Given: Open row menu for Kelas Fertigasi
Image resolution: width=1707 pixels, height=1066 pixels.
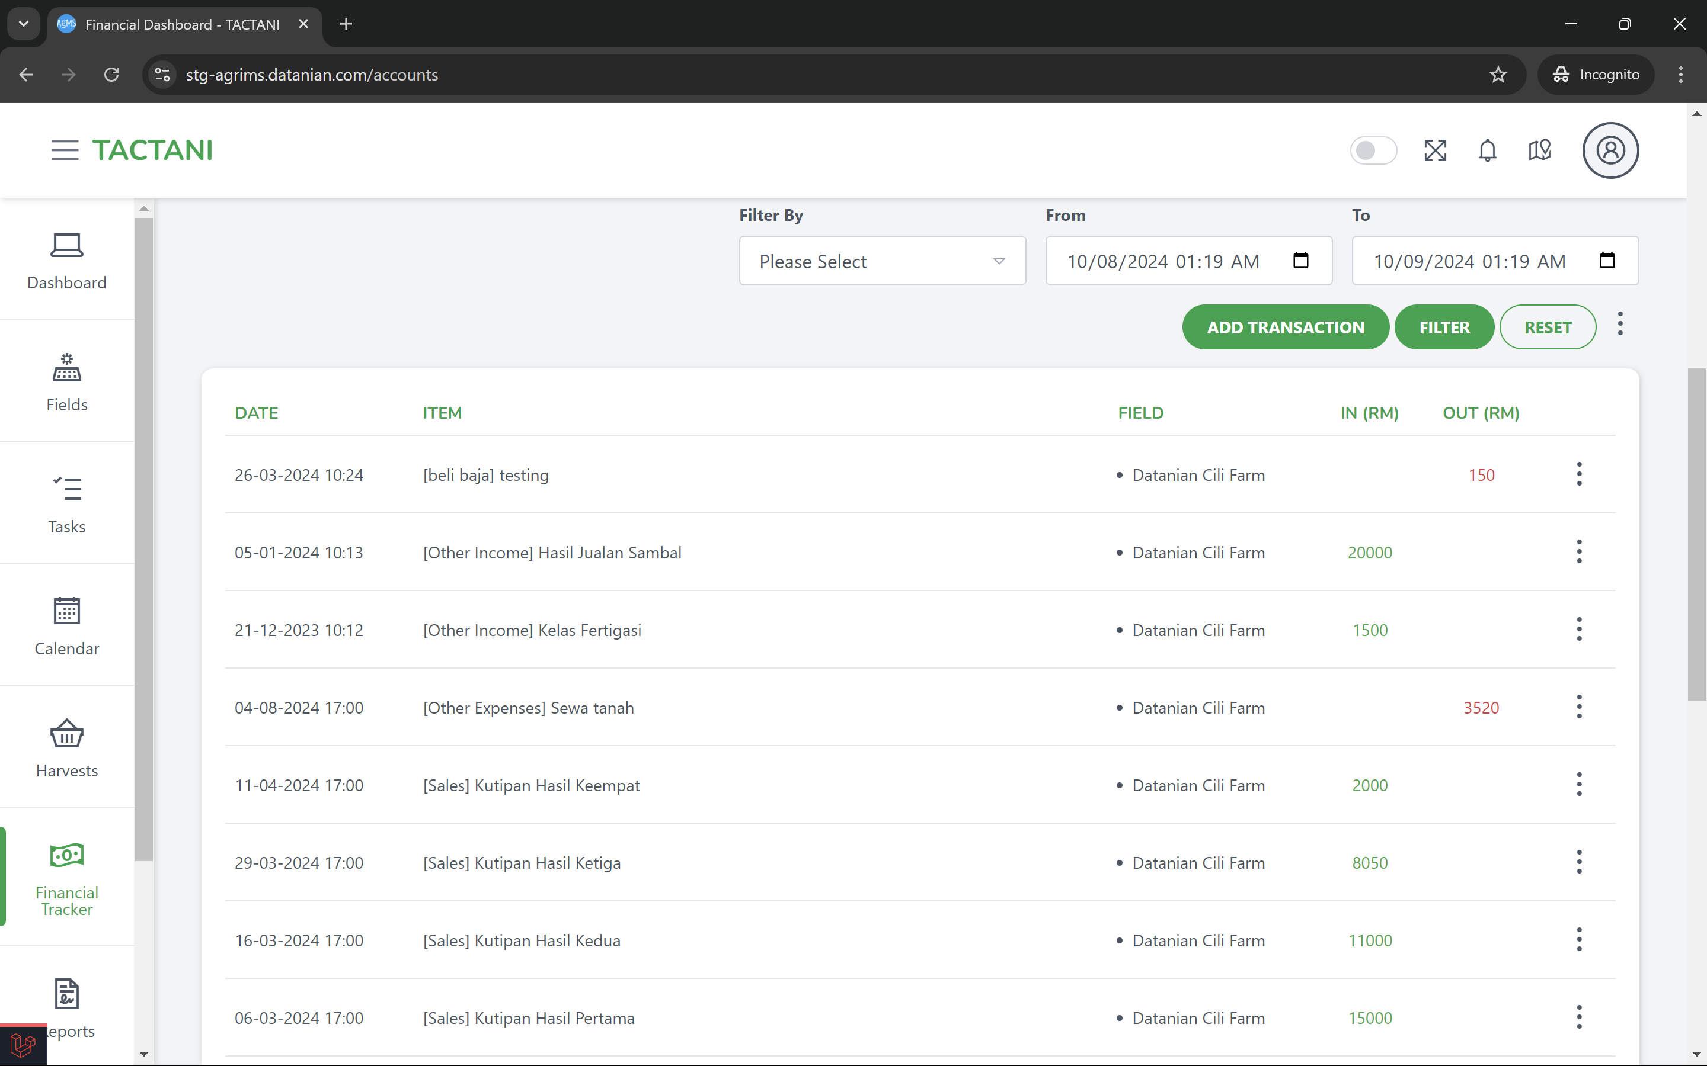Looking at the screenshot, I should pos(1578,629).
